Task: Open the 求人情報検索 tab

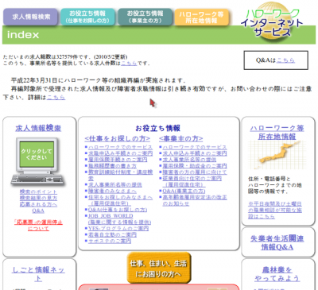Action: point(30,17)
